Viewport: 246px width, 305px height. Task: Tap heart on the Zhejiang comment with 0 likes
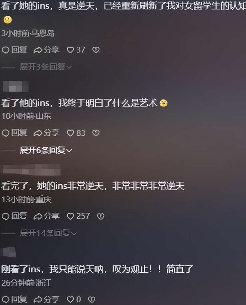[x=74, y=299]
